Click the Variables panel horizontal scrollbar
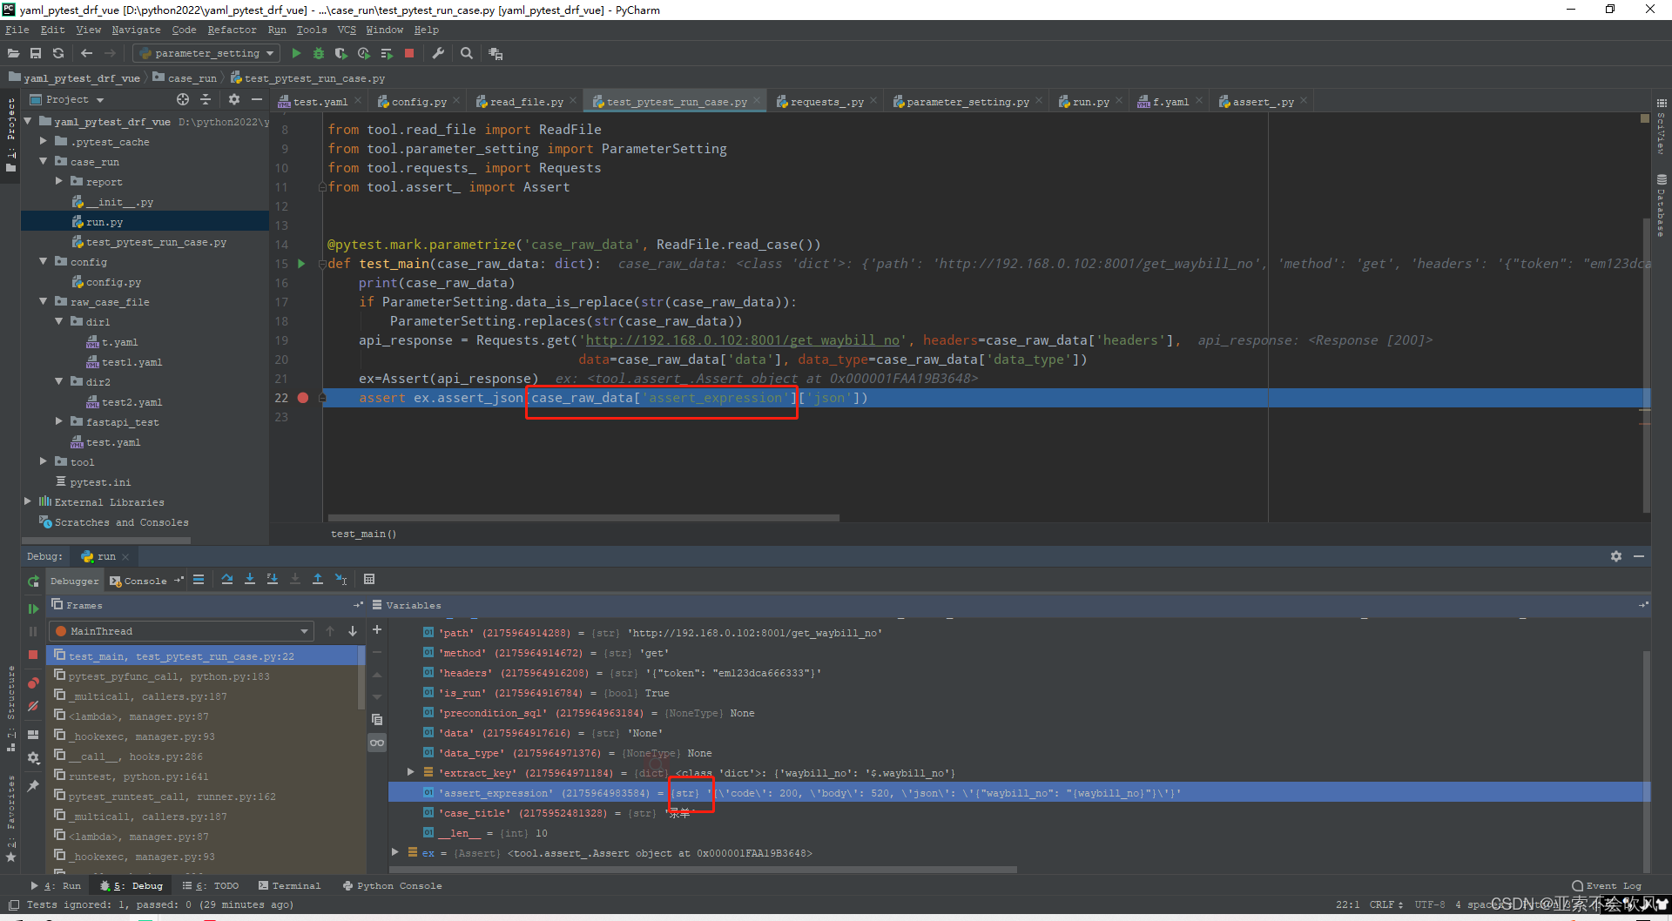1672x921 pixels. click(x=705, y=869)
